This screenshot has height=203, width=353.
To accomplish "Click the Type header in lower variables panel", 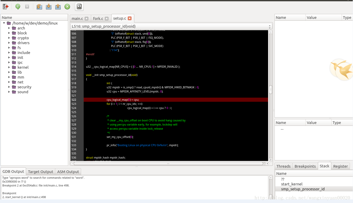I will (342, 123).
